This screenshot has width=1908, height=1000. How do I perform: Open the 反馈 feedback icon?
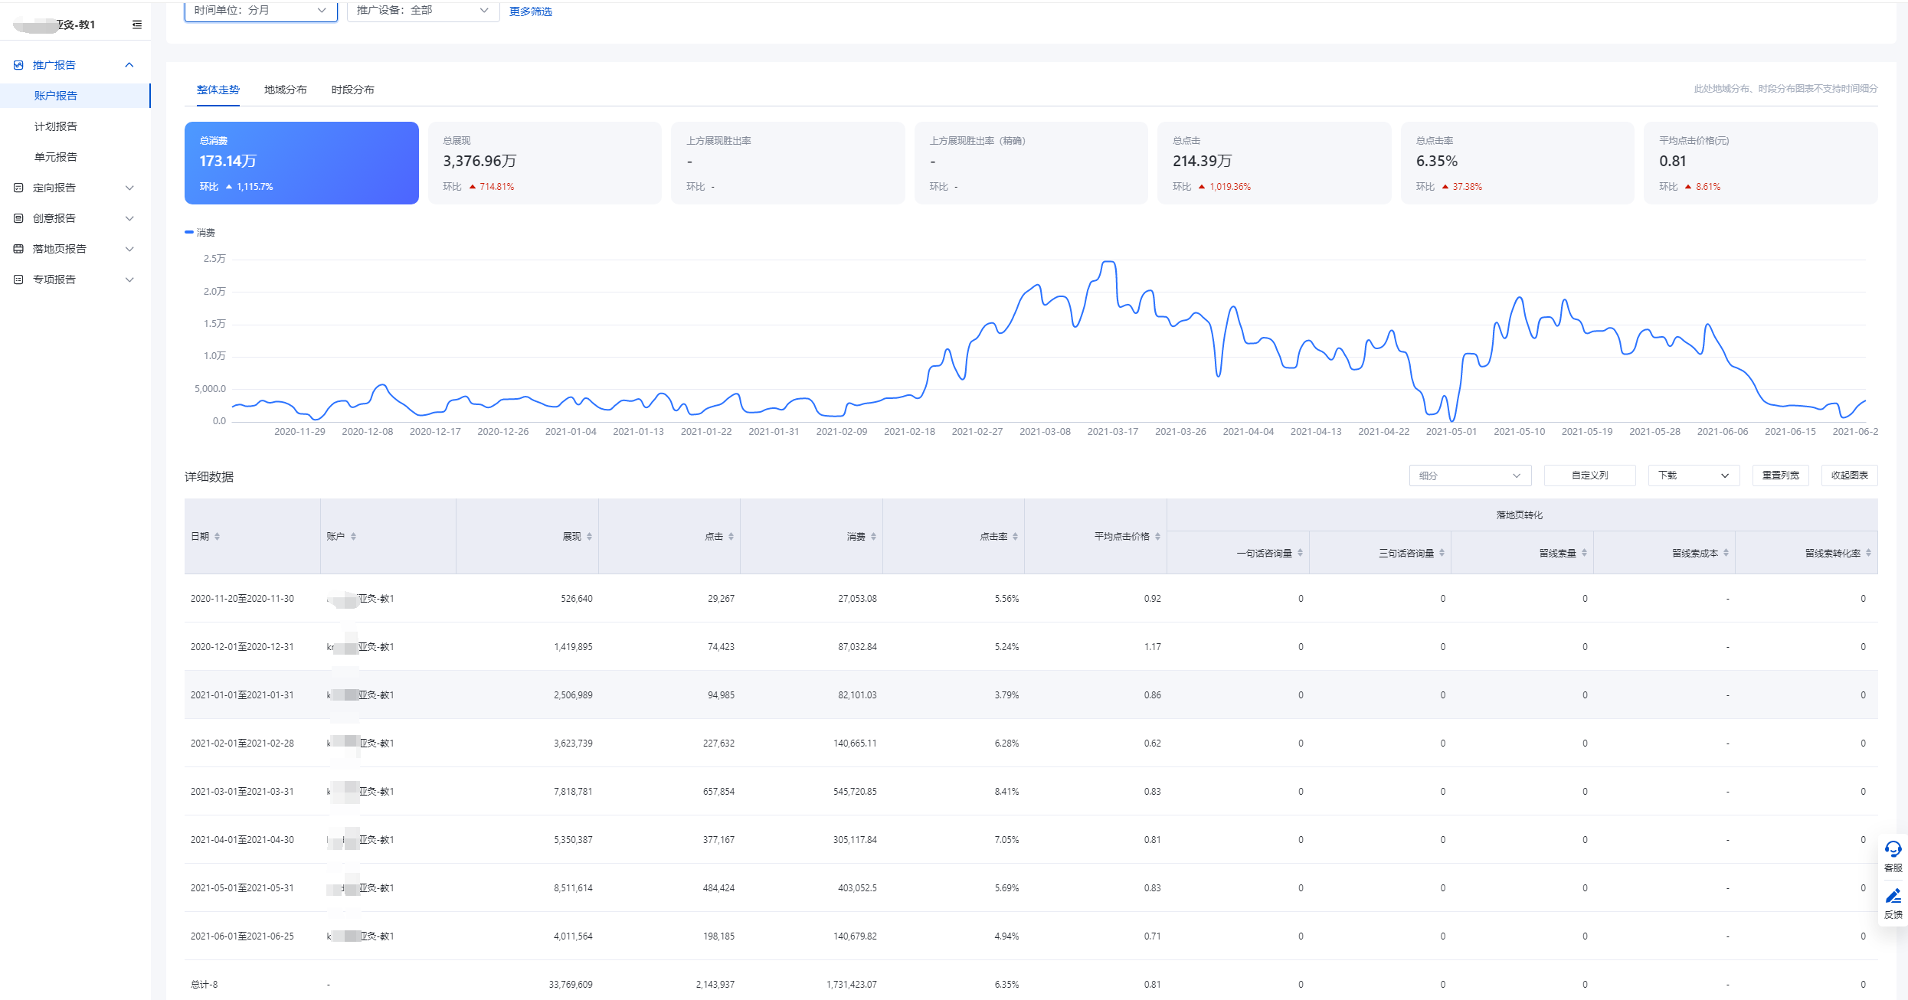click(x=1893, y=897)
